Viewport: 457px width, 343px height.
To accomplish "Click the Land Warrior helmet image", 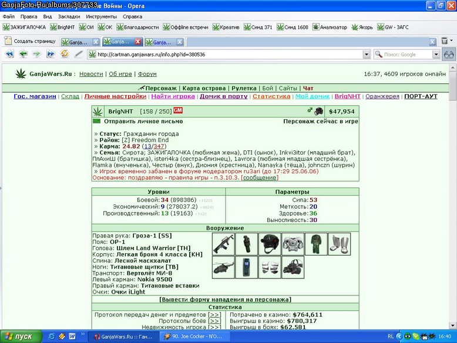I will 270,244.
